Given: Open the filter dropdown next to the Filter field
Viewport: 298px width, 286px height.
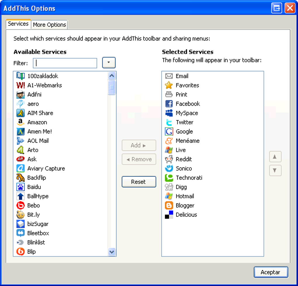Looking at the screenshot, I should point(109,62).
